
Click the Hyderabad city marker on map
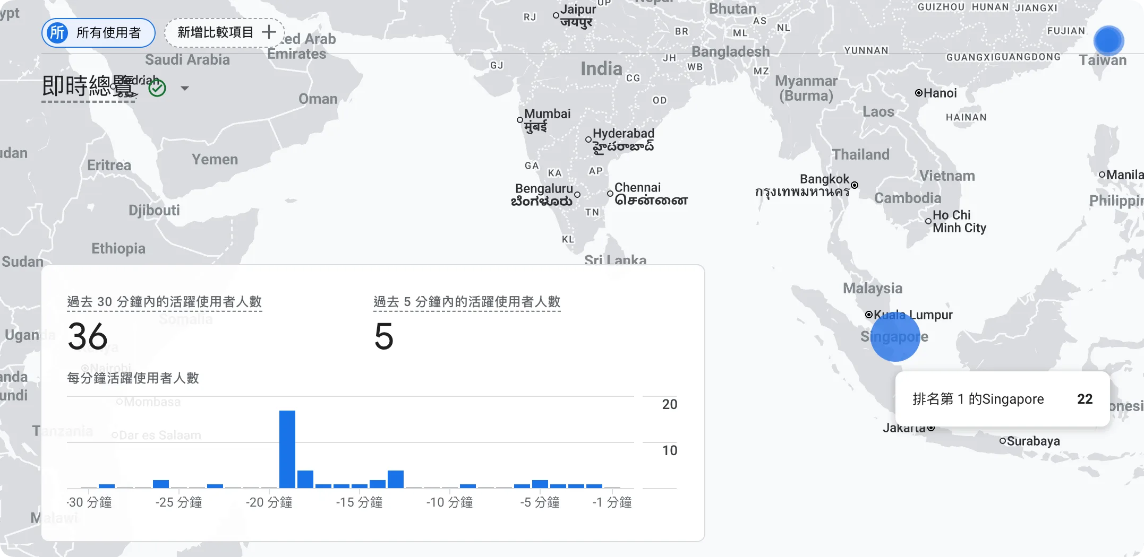click(588, 140)
